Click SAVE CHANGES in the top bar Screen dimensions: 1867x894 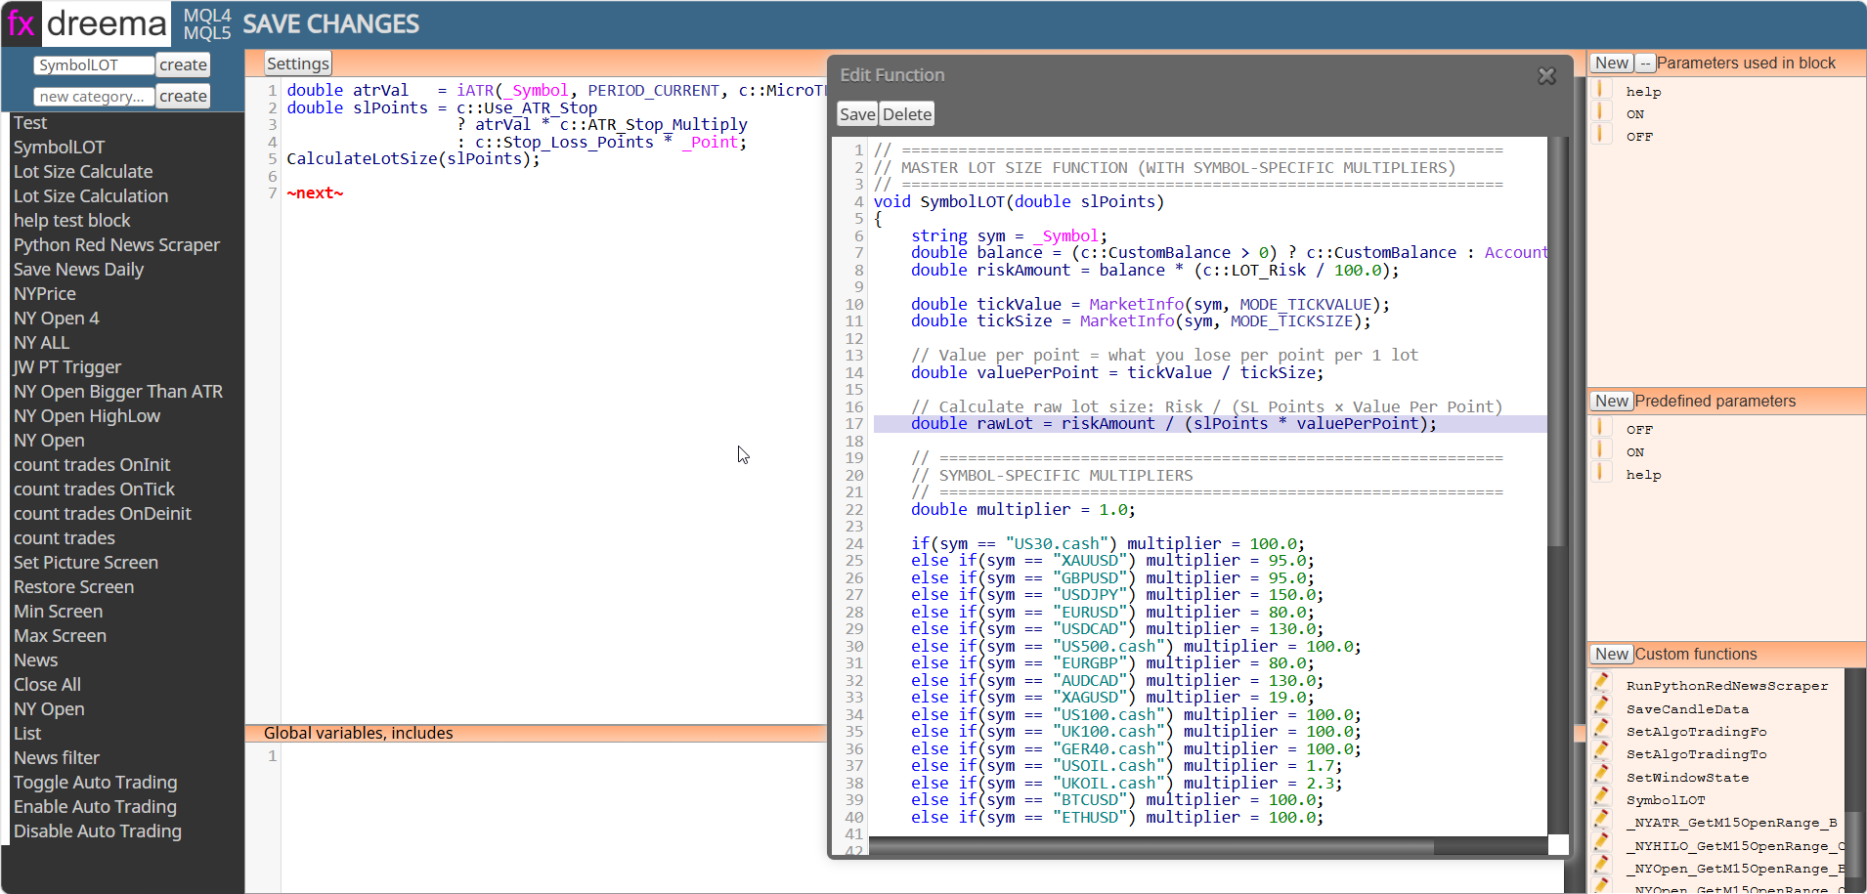pos(330,24)
